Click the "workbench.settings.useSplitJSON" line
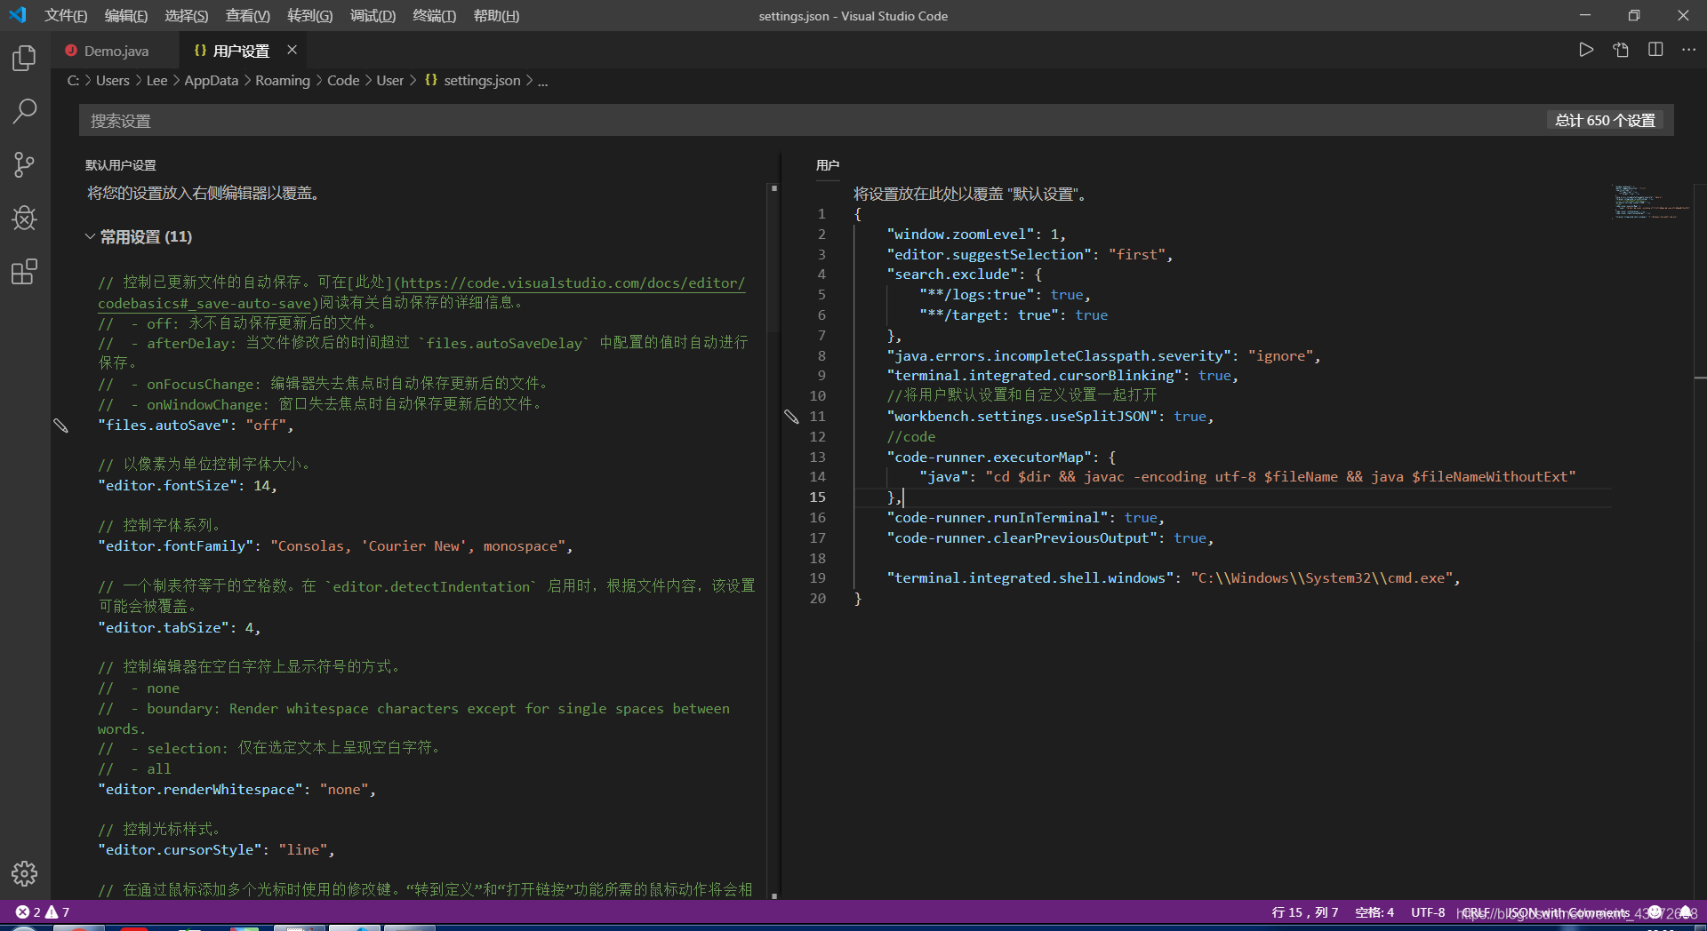The image size is (1707, 931). (1050, 417)
